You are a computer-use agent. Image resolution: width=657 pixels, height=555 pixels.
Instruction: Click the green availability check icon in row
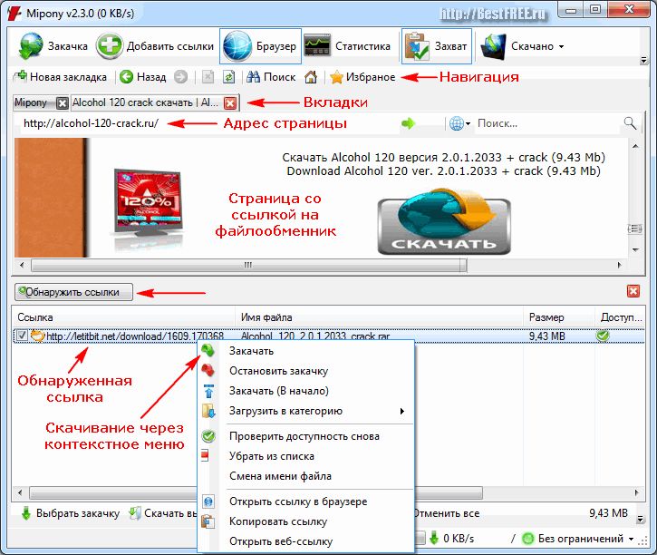point(603,336)
